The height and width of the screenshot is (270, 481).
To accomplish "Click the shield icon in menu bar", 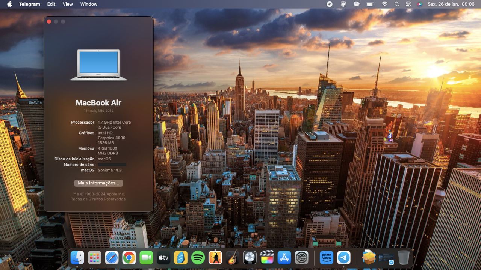I will [x=343, y=4].
